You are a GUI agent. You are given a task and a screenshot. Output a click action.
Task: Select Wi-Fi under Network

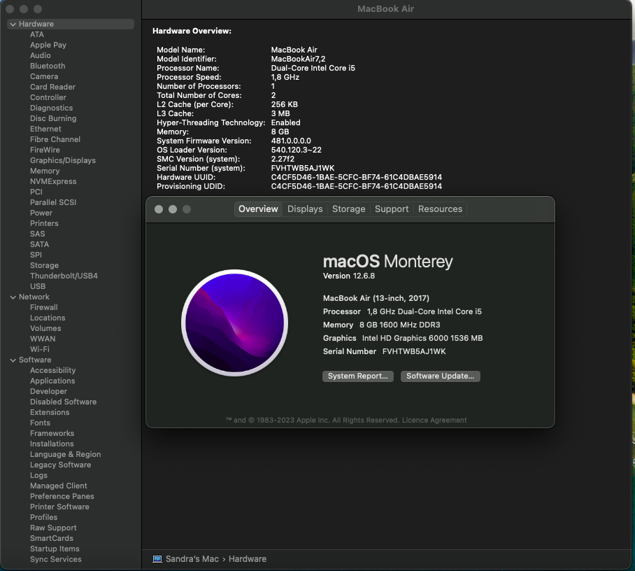(40, 349)
